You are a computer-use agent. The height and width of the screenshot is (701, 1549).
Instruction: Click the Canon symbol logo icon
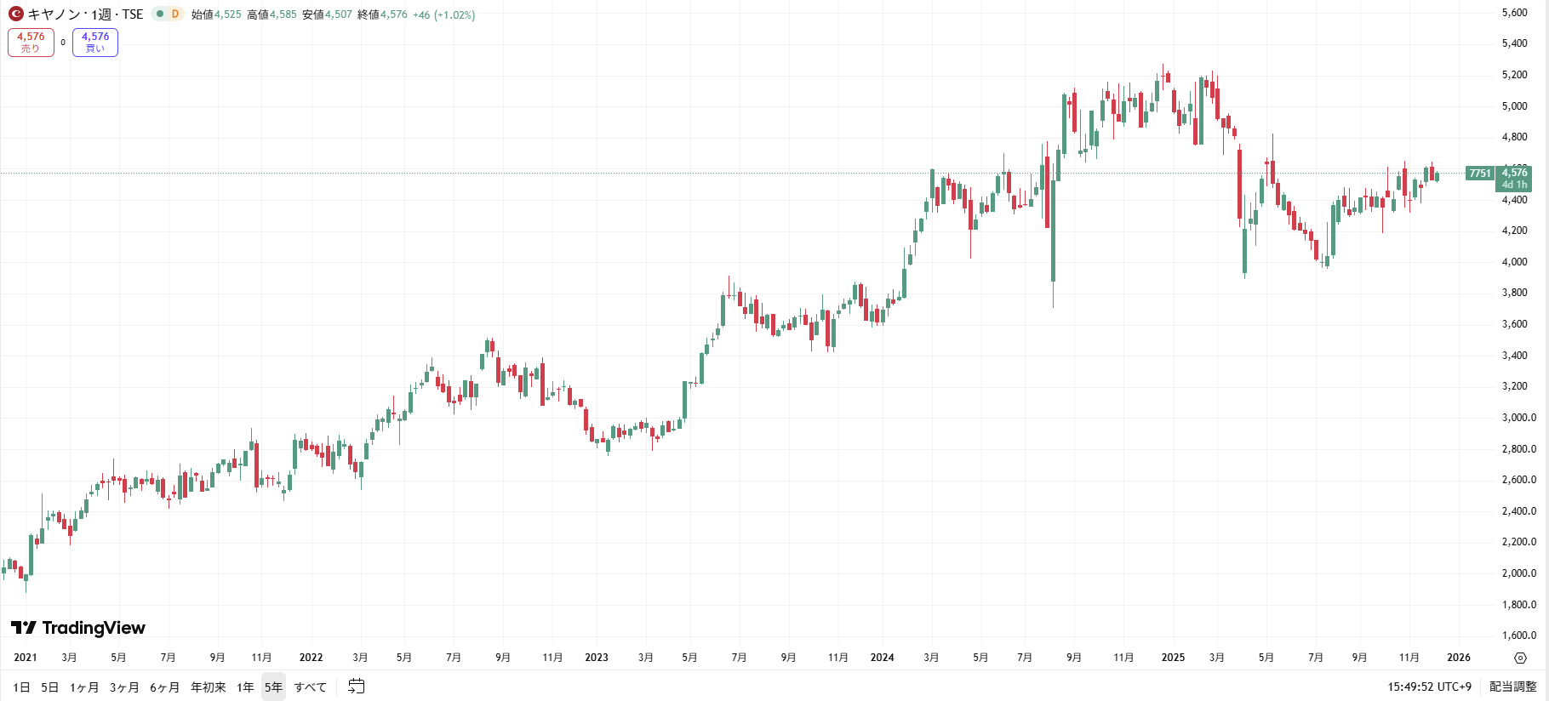pyautogui.click(x=15, y=14)
